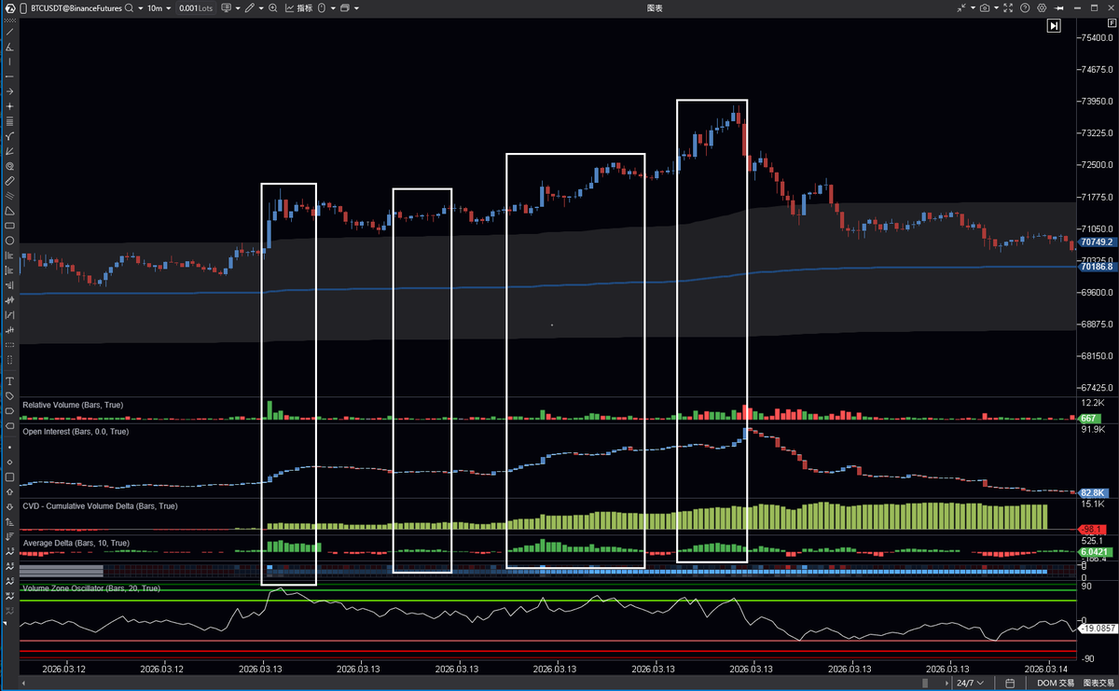1119x691 pixels.
Task: Select the crosshair plus drawing tool
Action: tap(9, 106)
